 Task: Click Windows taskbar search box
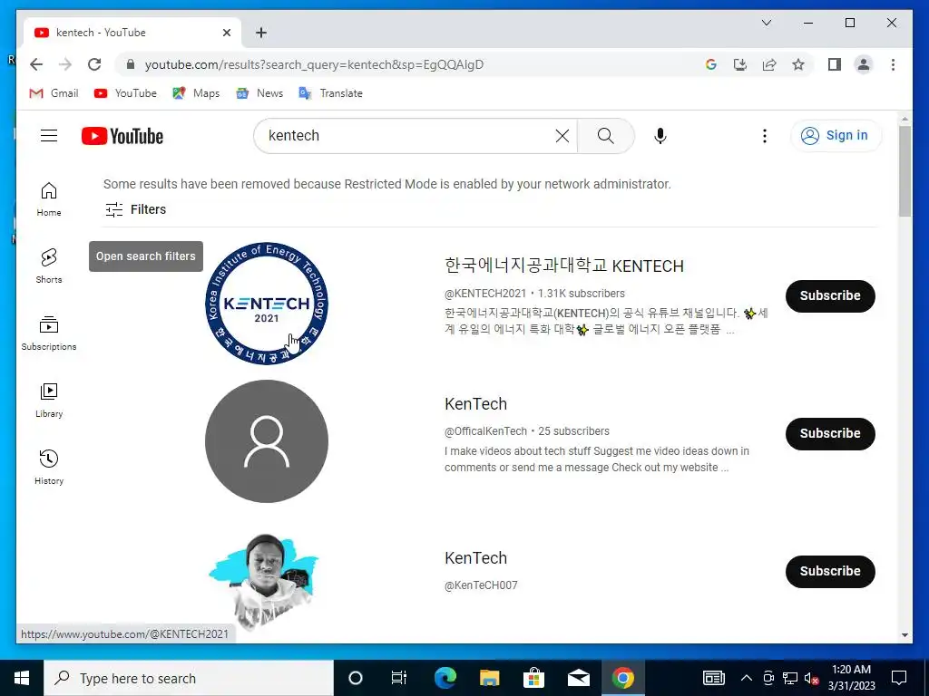pos(189,678)
